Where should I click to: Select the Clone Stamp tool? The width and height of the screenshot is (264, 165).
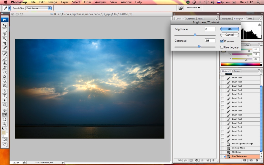tap(5, 63)
